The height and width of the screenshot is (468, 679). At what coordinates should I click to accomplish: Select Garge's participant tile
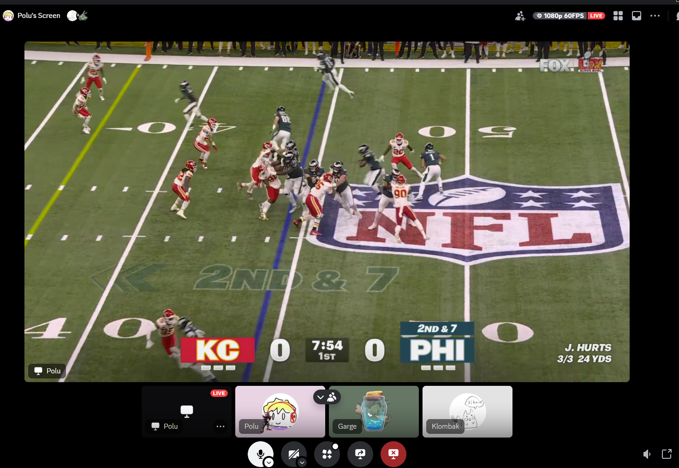click(374, 412)
